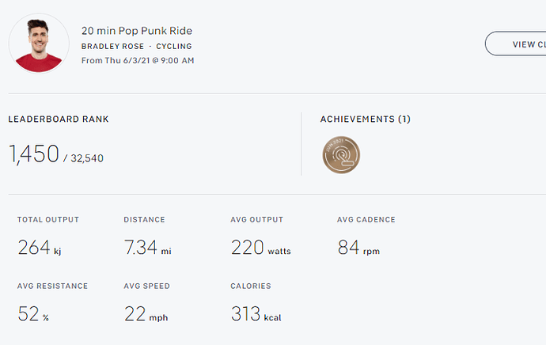Select the Bradley Rose instructor name

coord(112,46)
